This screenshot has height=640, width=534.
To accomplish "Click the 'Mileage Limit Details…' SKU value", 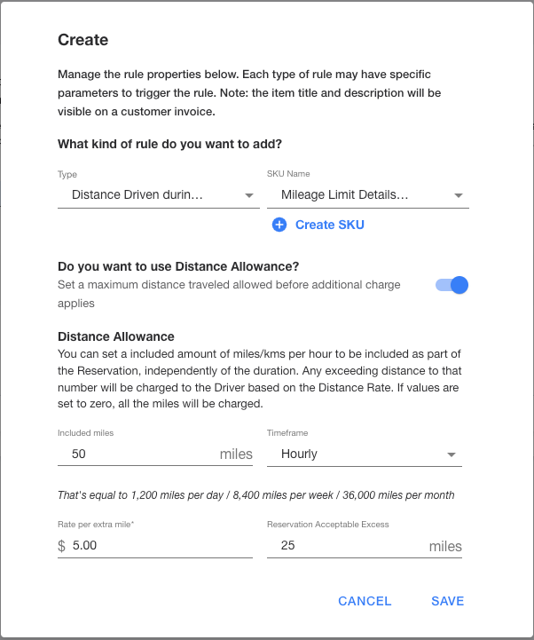I will (x=345, y=194).
